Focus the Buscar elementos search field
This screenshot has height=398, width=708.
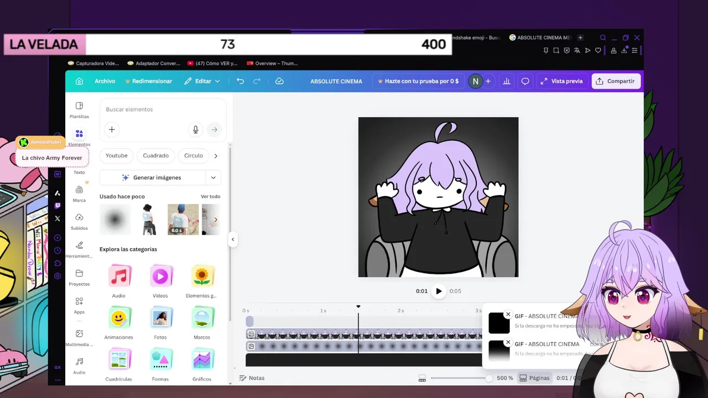(163, 109)
